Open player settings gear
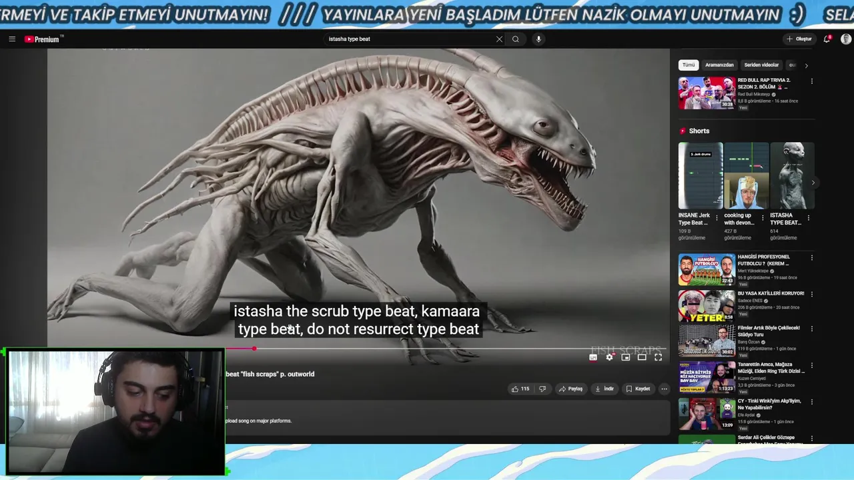 point(609,357)
